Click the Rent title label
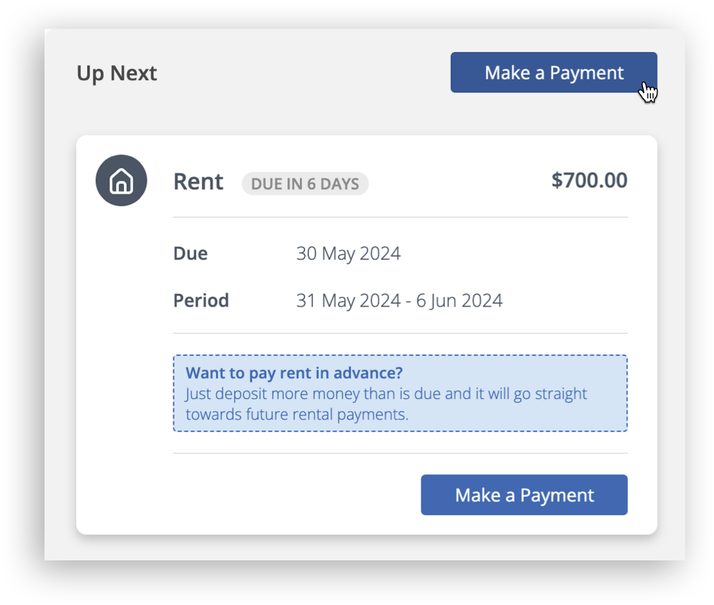Screen dimensions: 714x605 tap(198, 182)
